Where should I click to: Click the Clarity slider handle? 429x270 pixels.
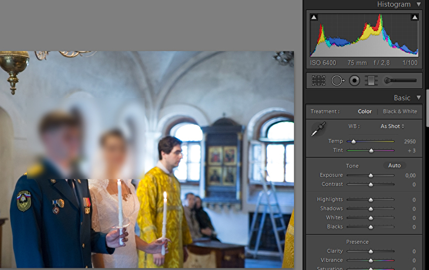click(x=371, y=251)
